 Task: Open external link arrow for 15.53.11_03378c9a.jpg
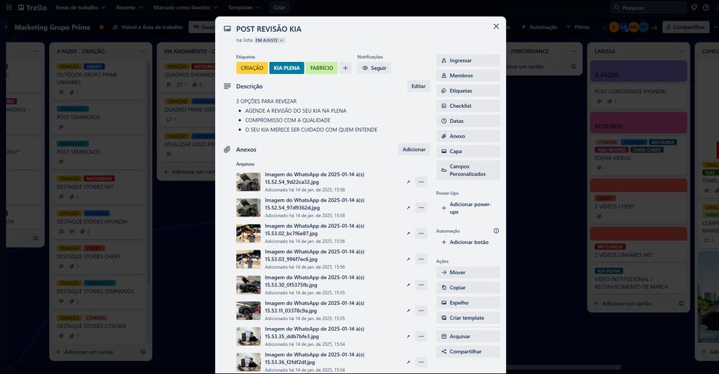408,311
